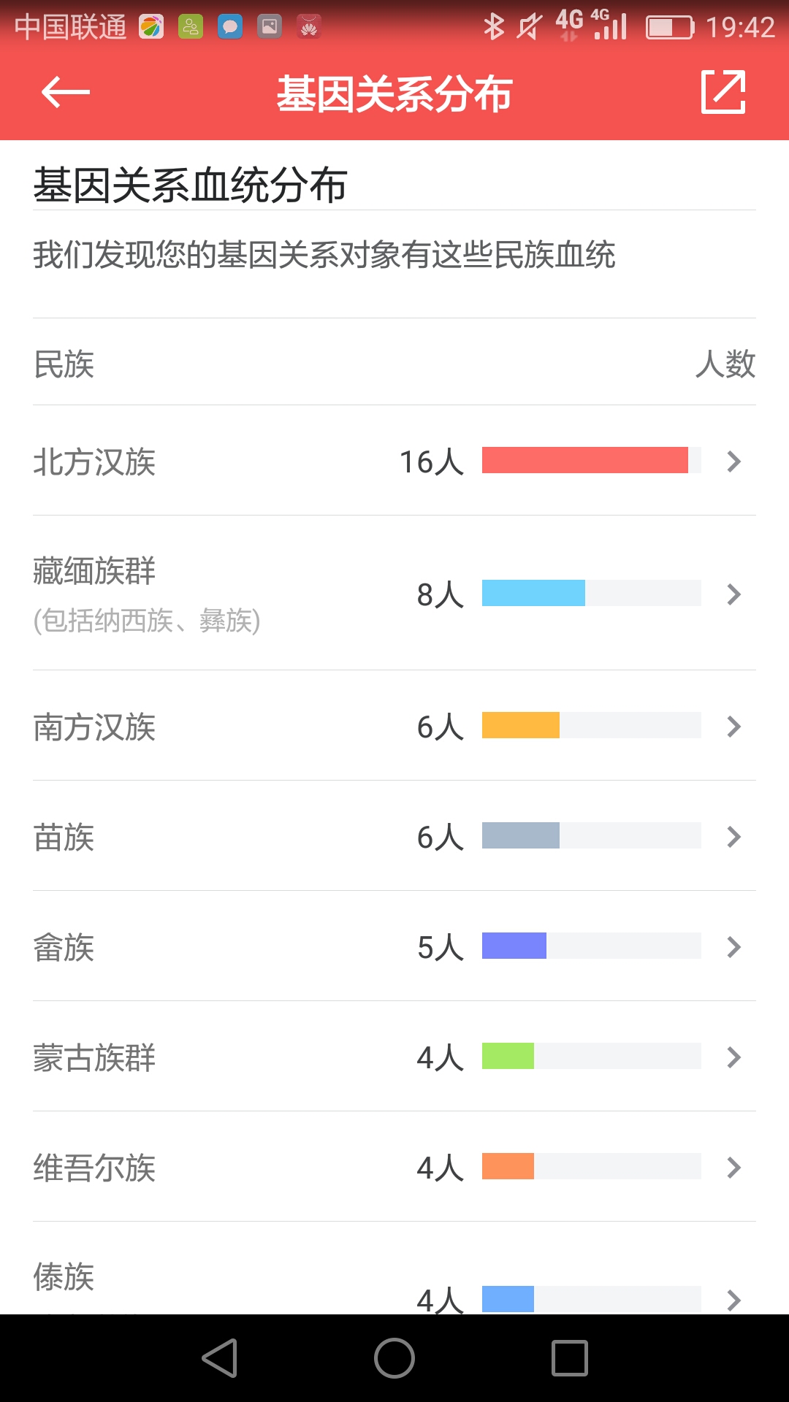Open the 苗族 row chevron
This screenshot has height=1402, width=789.
(734, 837)
